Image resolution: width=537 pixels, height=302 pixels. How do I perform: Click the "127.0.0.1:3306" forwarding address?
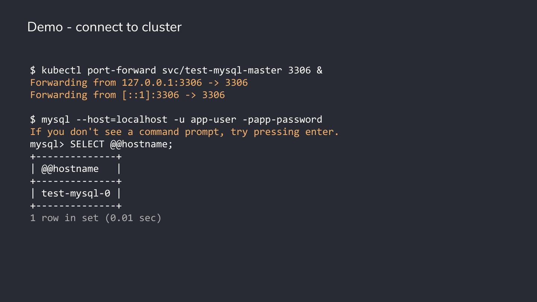pos(162,82)
